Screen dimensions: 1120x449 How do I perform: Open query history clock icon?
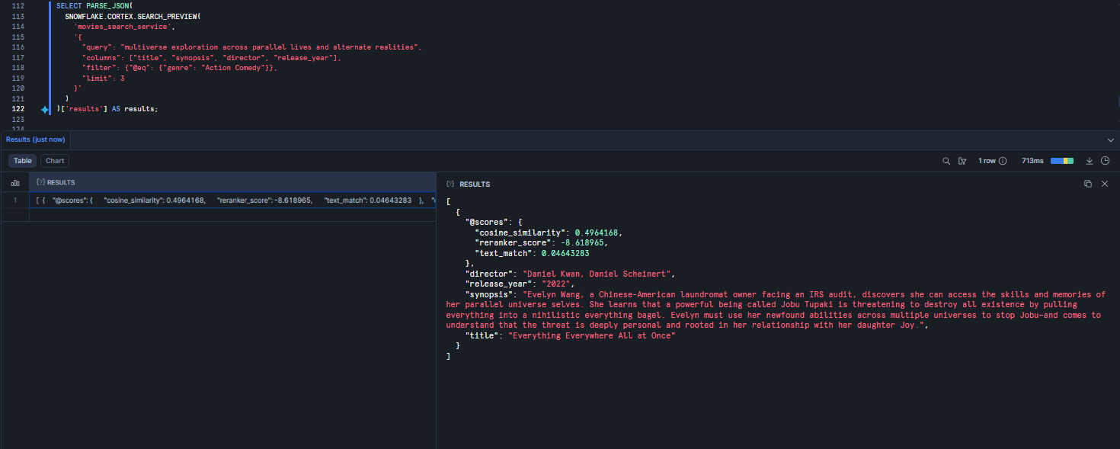[1105, 161]
